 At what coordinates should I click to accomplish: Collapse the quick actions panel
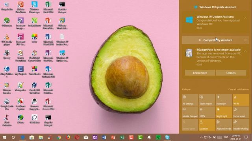186,89
